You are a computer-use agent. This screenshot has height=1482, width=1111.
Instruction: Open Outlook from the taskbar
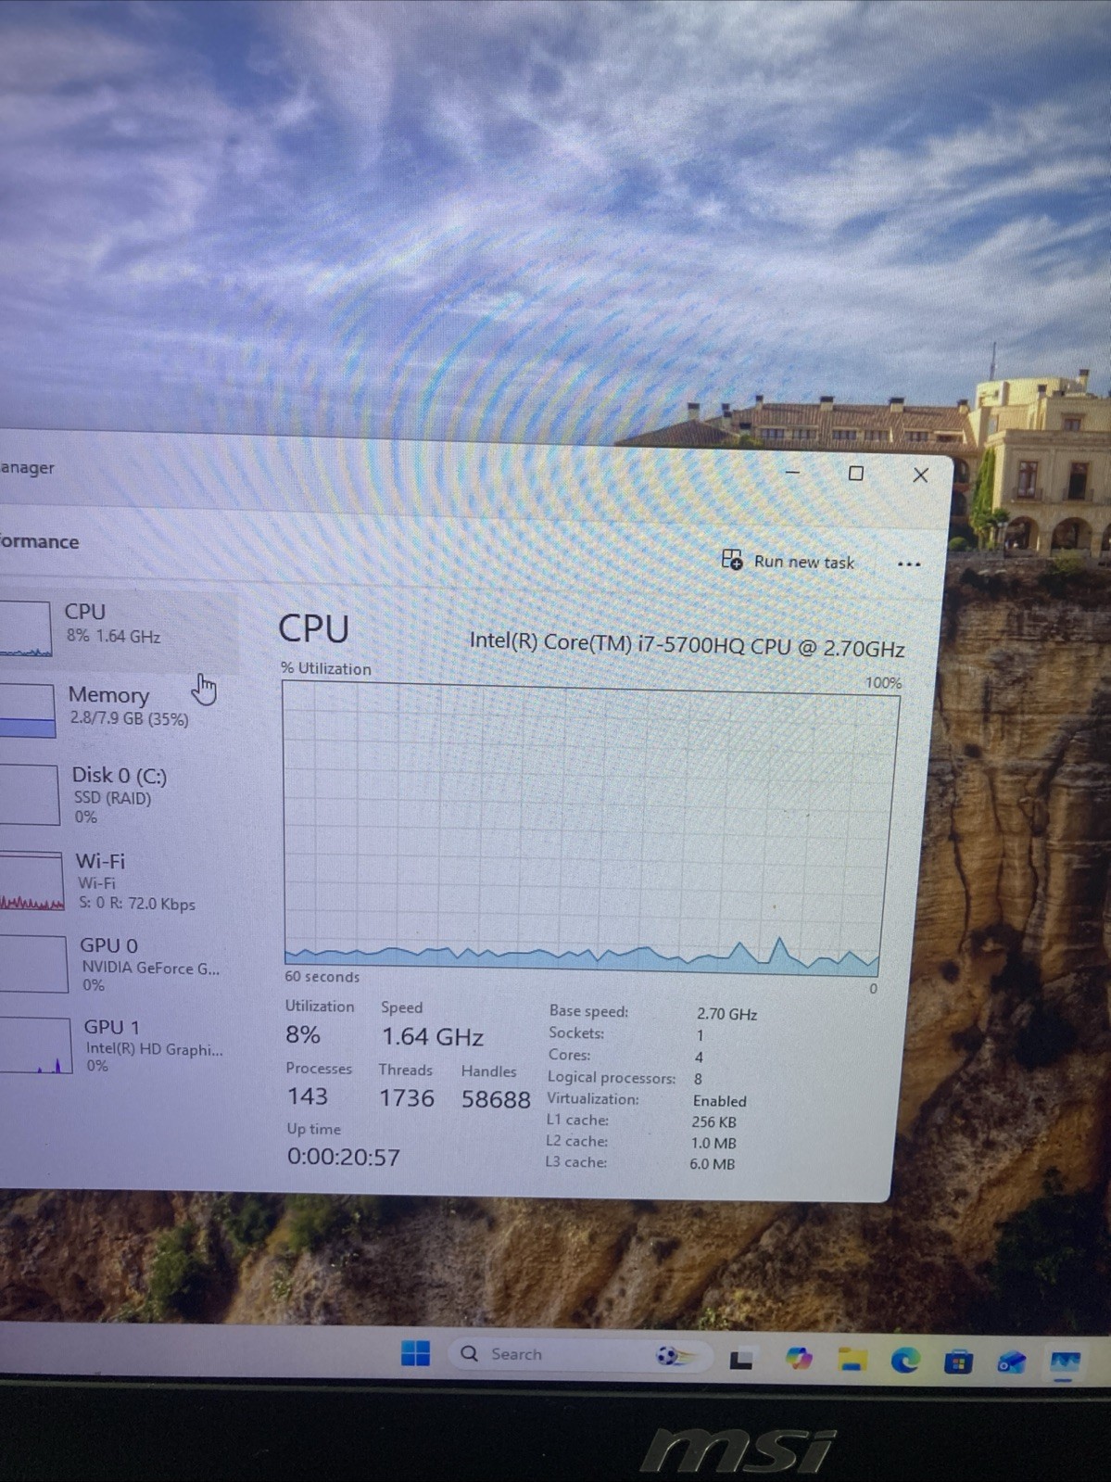pos(1011,1362)
